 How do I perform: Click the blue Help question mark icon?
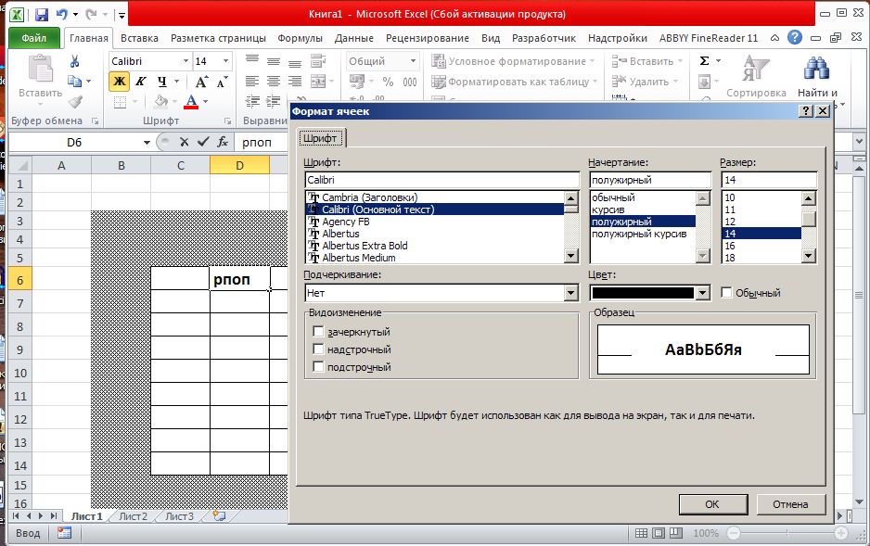click(795, 38)
